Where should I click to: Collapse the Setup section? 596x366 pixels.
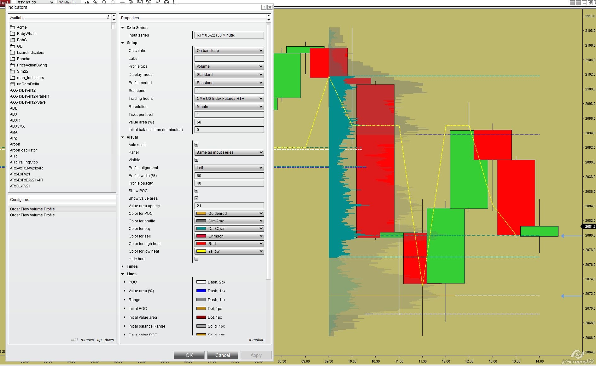(x=123, y=43)
